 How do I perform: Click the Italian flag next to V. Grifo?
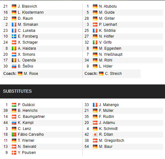click(x=95, y=42)
